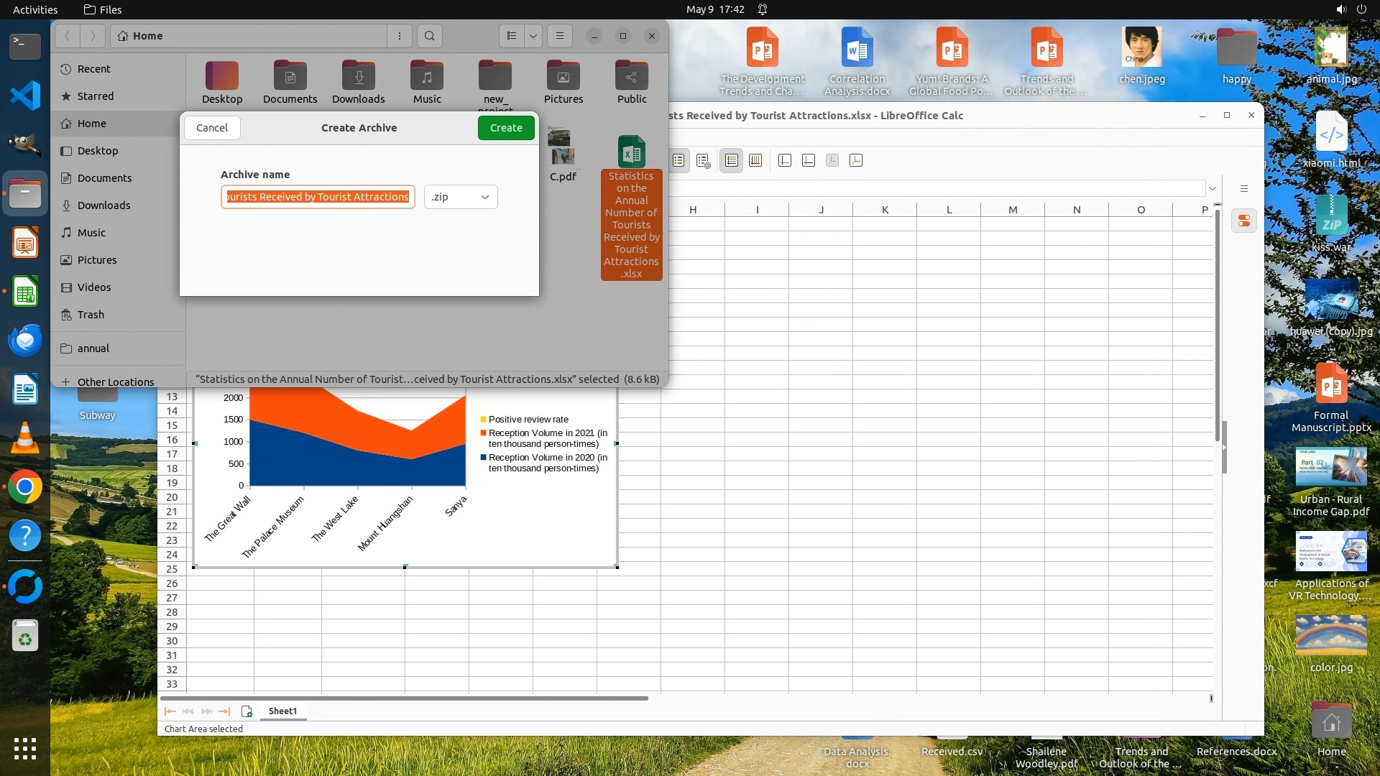The image size is (1380, 776).
Task: Cancel the Create Archive dialog
Action: click(x=212, y=128)
